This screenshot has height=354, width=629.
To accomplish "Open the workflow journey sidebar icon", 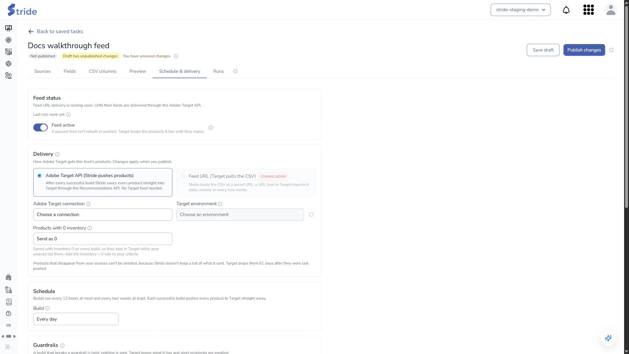I will pos(9,75).
